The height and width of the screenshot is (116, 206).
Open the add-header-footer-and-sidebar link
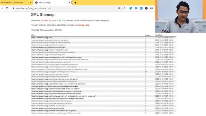55,89
